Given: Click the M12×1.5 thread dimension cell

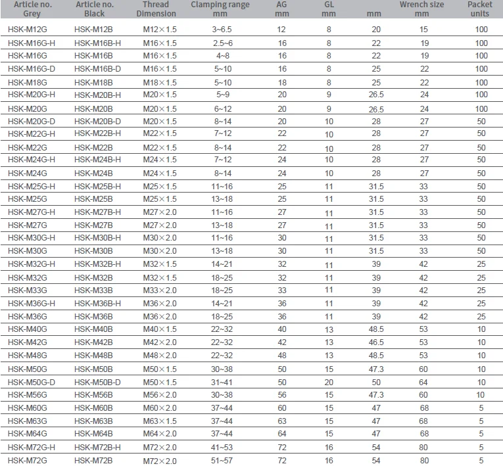Looking at the screenshot, I should [160, 30].
